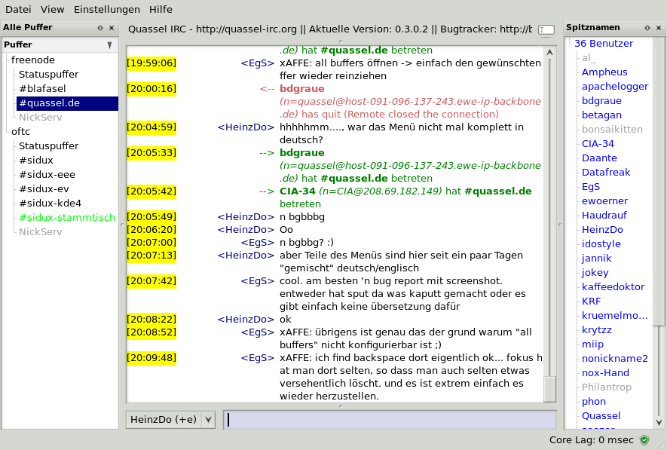
Task: Select HeinzDo in the Spitznamen list
Action: click(602, 230)
